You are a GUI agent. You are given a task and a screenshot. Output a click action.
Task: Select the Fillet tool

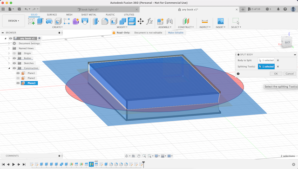pos(105,21)
